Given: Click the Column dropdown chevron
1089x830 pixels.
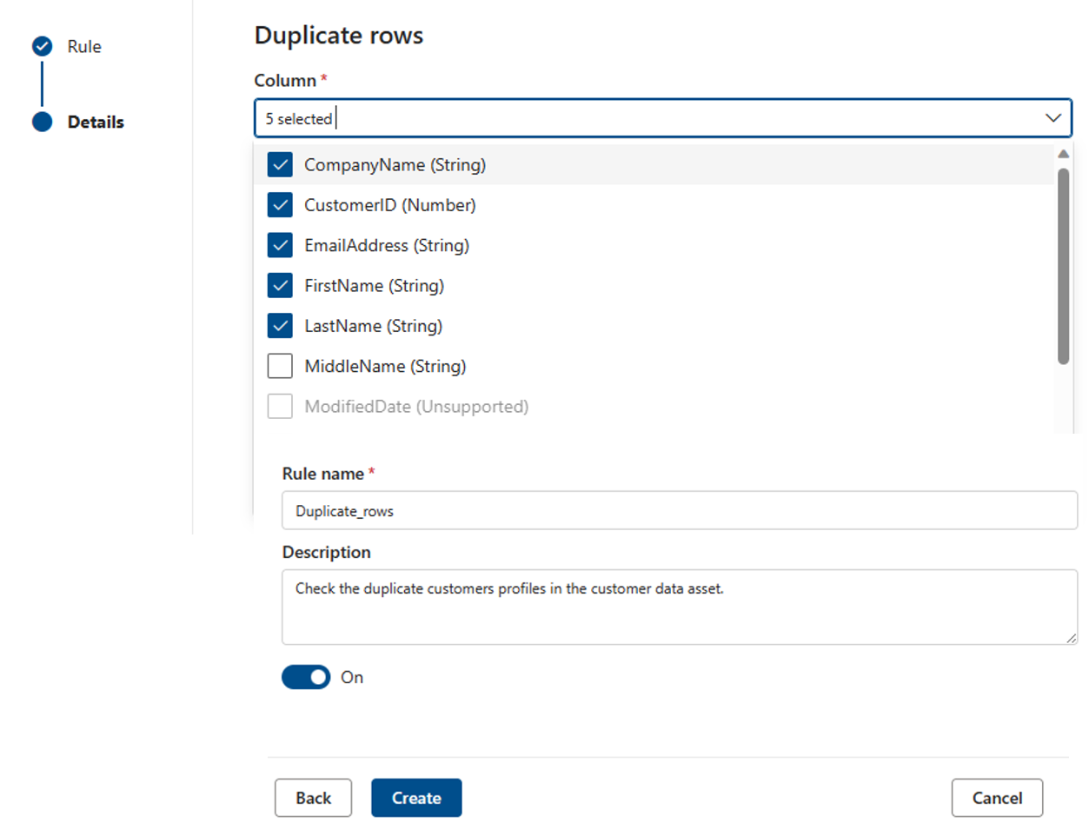Looking at the screenshot, I should point(1052,118).
